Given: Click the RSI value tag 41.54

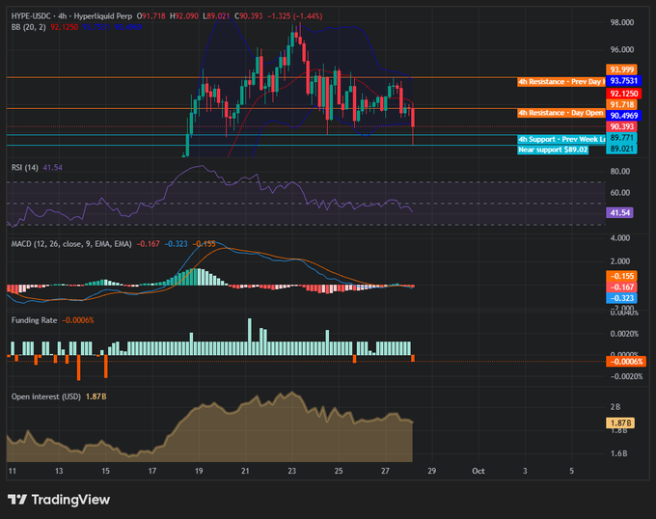Looking at the screenshot, I should click(x=619, y=213).
